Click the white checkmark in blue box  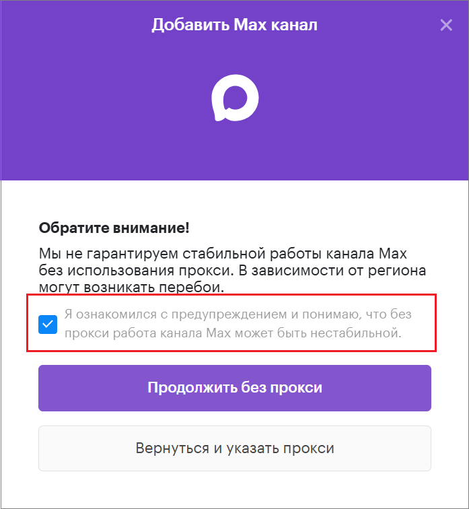48,325
